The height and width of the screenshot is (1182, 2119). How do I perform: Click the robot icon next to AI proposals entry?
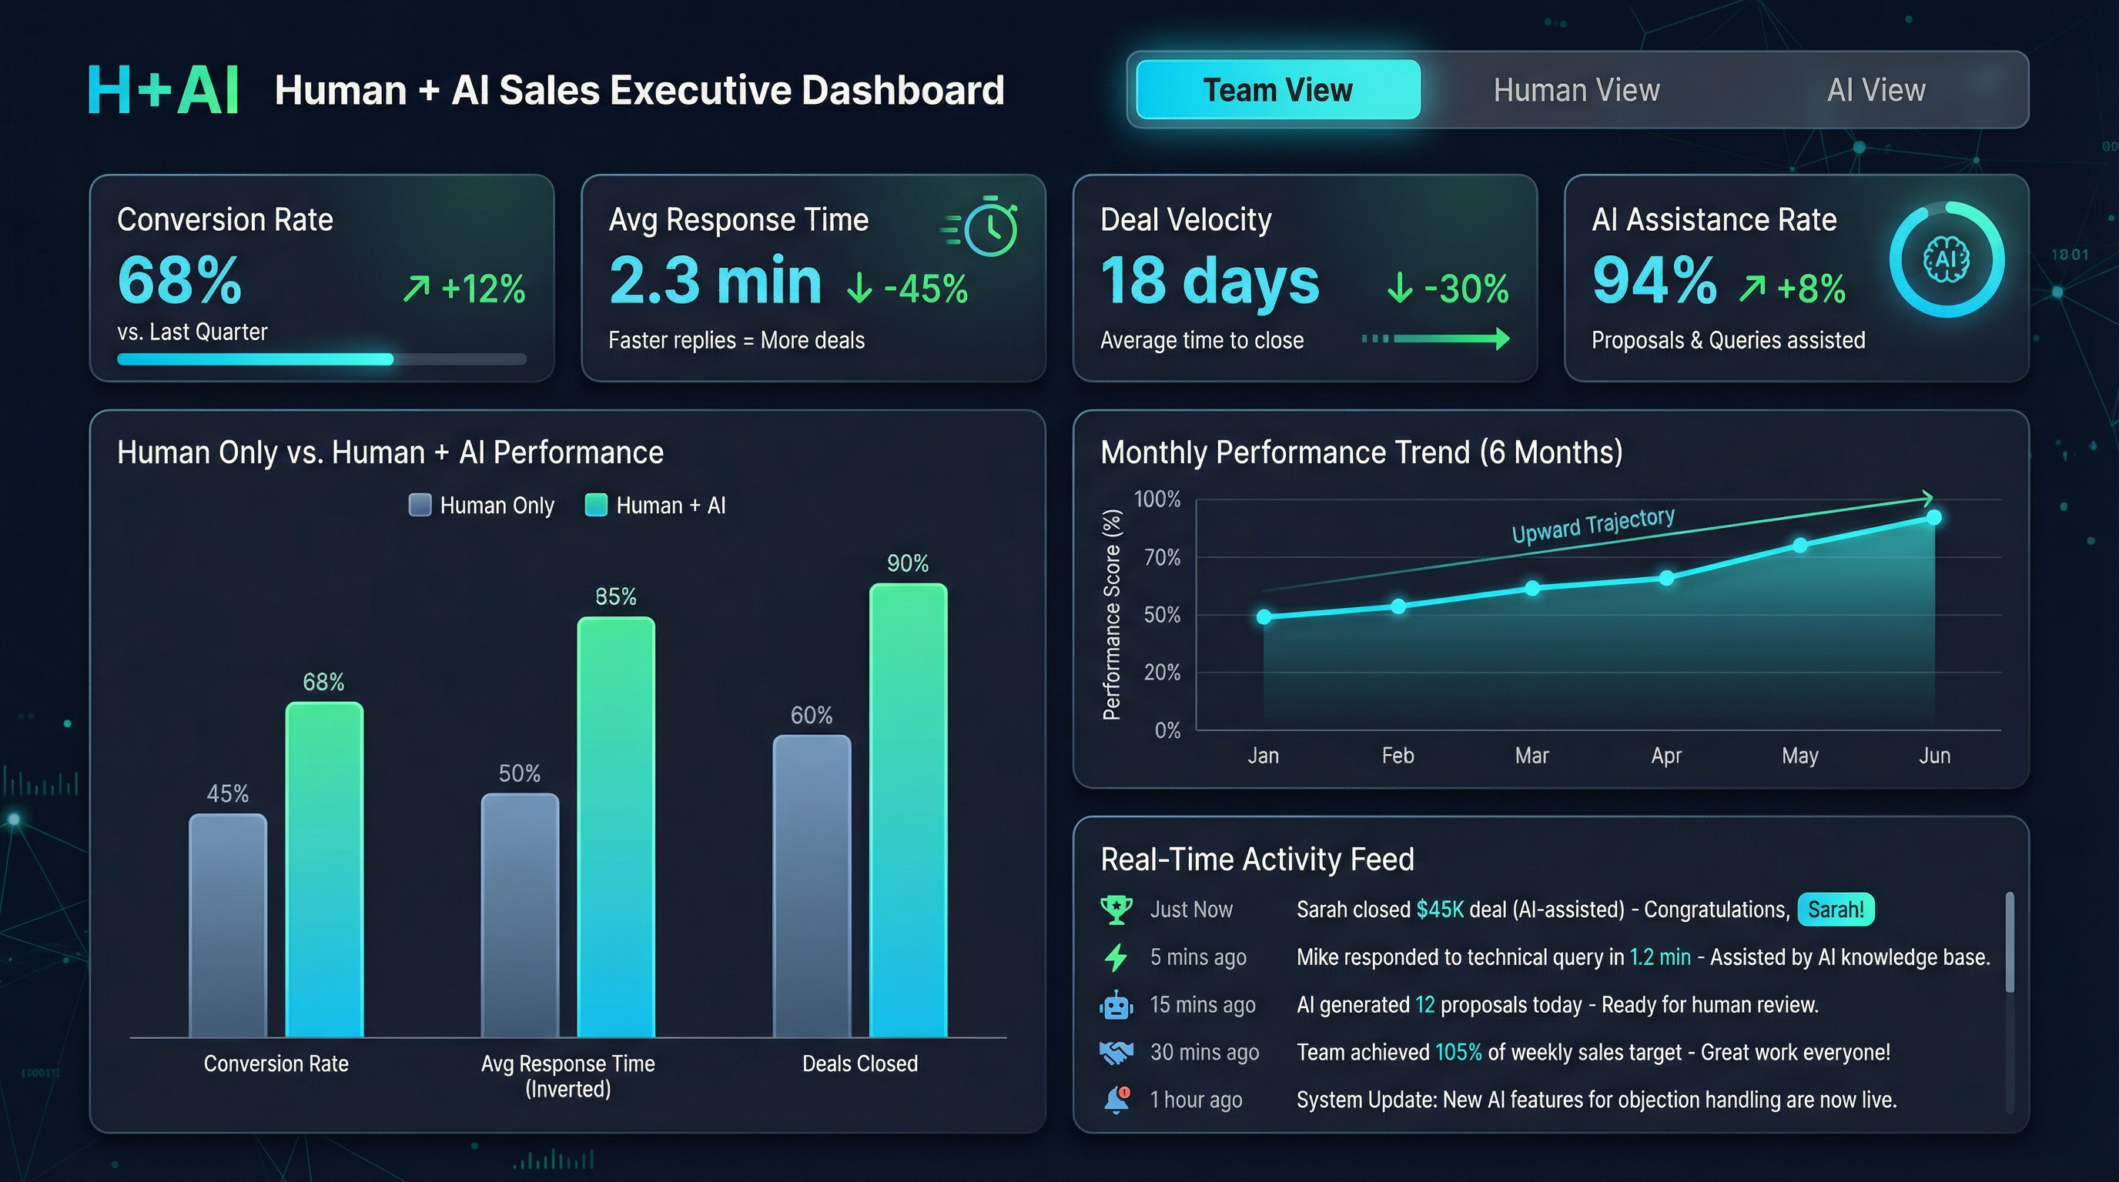coord(1116,1004)
